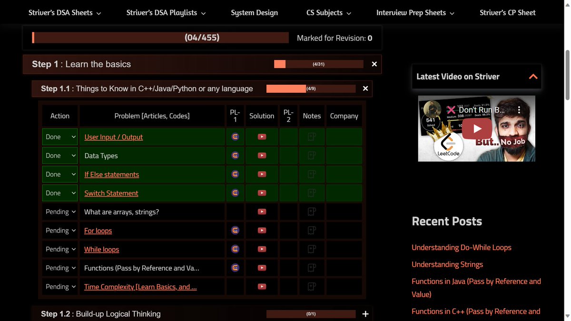Add a note for Switch Statement
The height and width of the screenshot is (321, 571).
[x=312, y=193]
